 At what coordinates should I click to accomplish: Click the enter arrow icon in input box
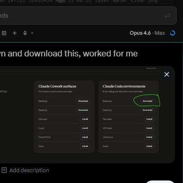point(168,16)
